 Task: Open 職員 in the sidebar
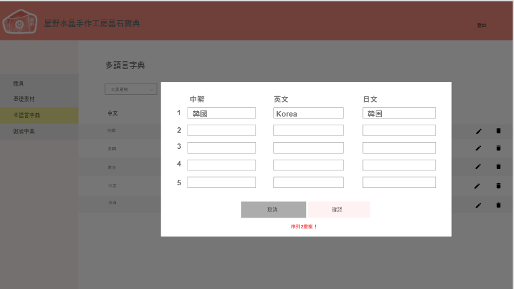[x=19, y=84]
